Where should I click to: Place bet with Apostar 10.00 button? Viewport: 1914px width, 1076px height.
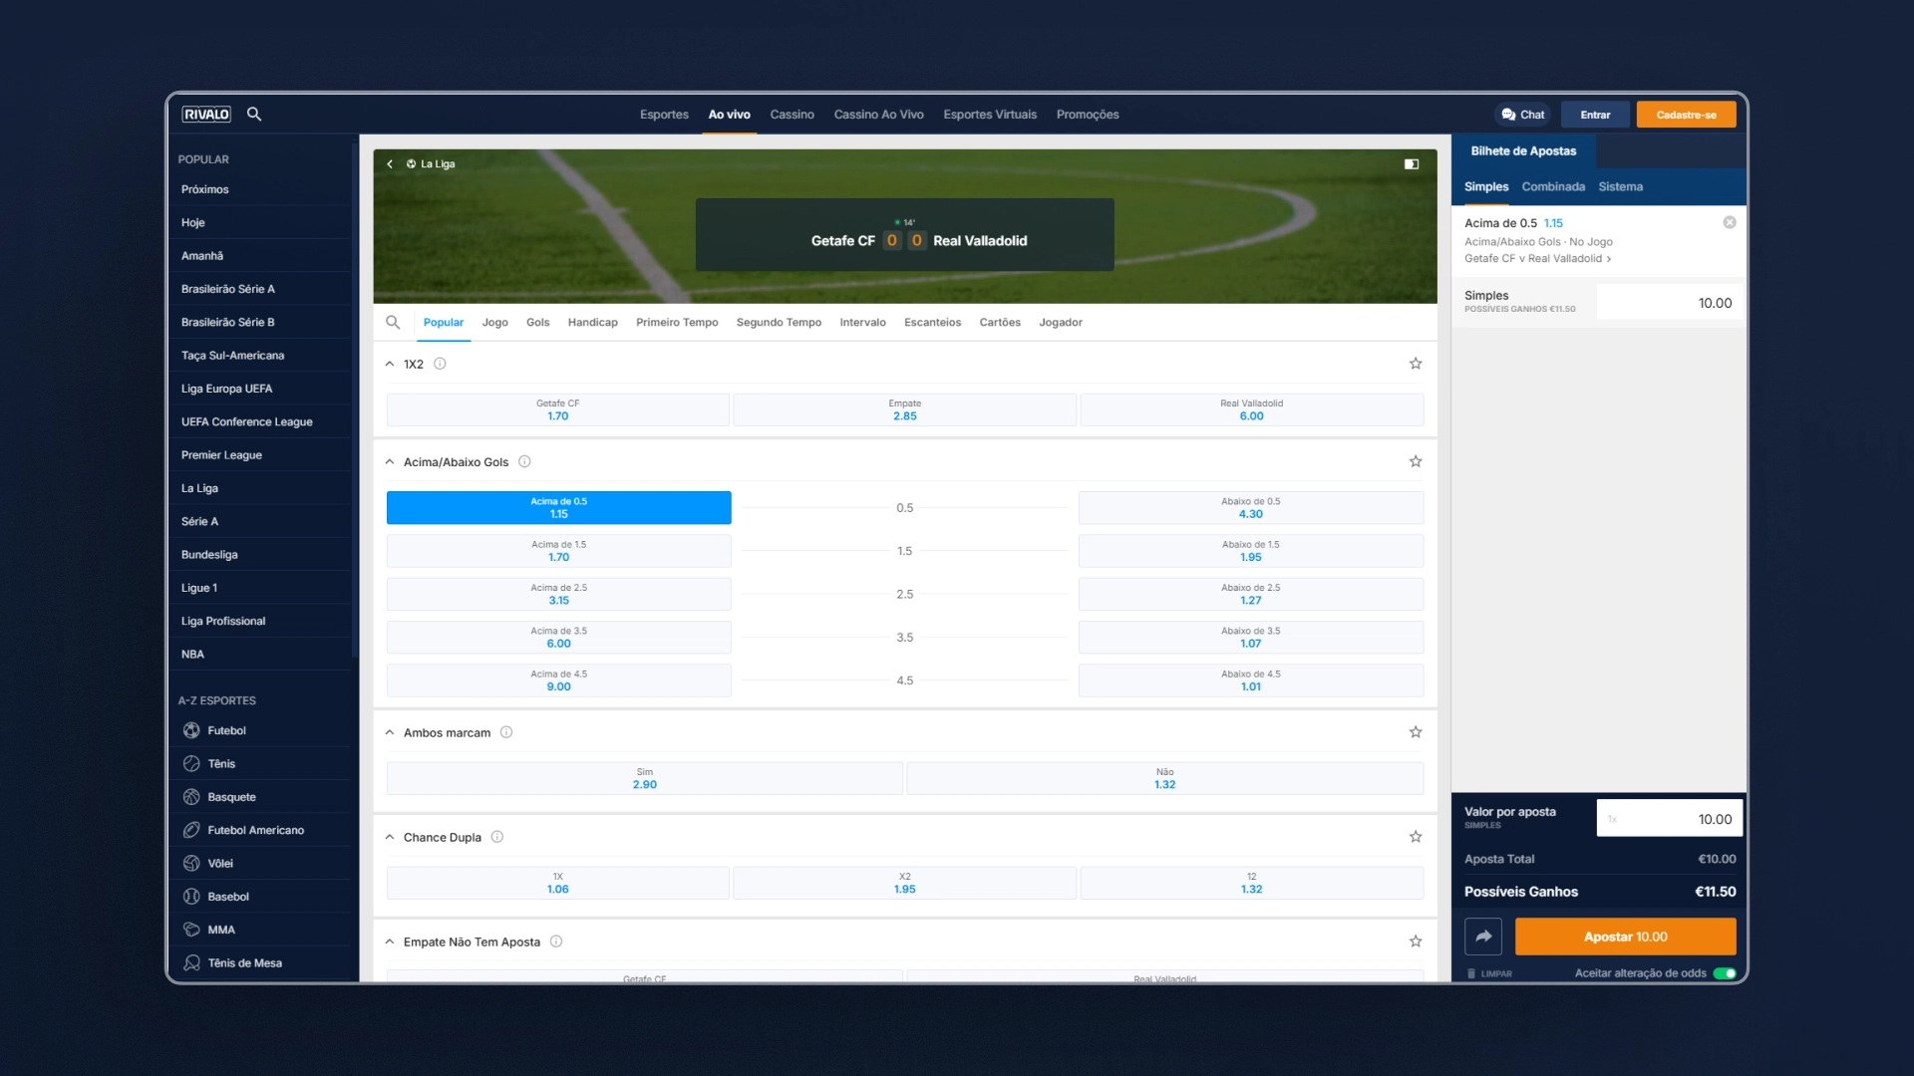coord(1625,937)
